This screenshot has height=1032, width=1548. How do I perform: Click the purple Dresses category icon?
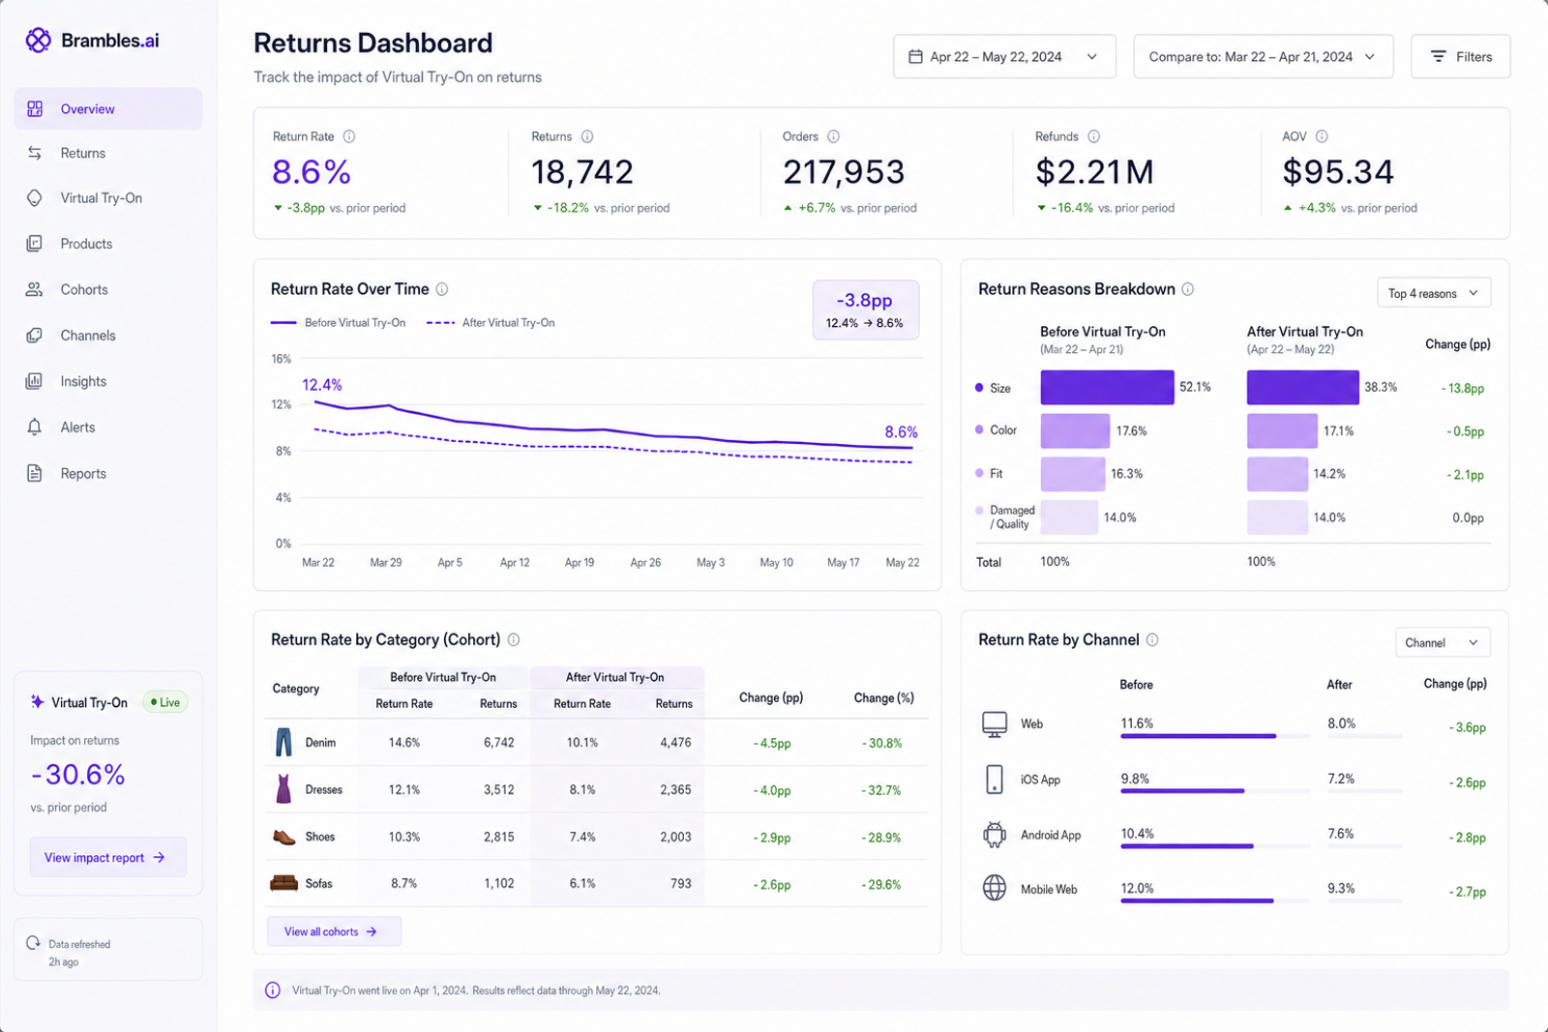click(x=283, y=789)
